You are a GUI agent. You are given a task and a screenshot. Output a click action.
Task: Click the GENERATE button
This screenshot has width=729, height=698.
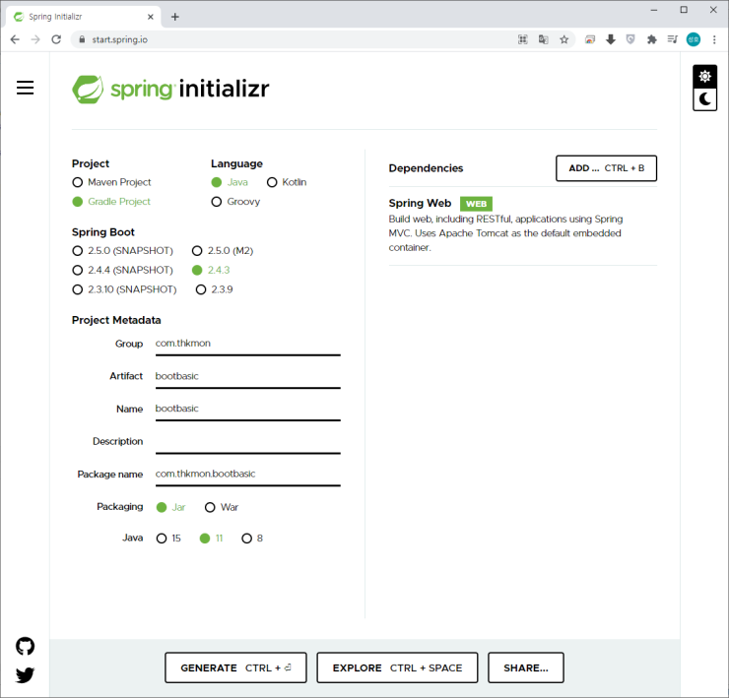pos(235,667)
